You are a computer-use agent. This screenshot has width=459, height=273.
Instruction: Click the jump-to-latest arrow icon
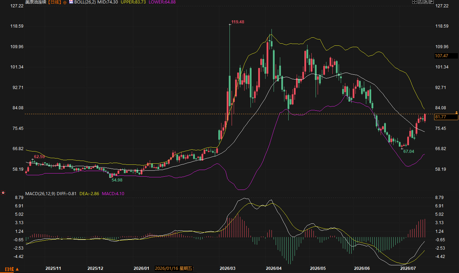tap(431, 2)
